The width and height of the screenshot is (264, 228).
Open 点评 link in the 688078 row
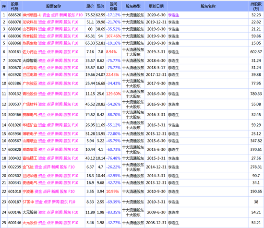(x=50, y=22)
